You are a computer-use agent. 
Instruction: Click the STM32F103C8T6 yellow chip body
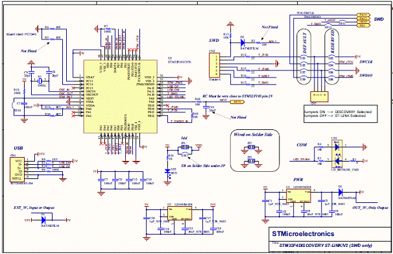pos(121,96)
